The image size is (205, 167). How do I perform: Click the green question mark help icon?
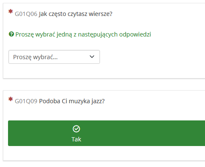click(11, 34)
